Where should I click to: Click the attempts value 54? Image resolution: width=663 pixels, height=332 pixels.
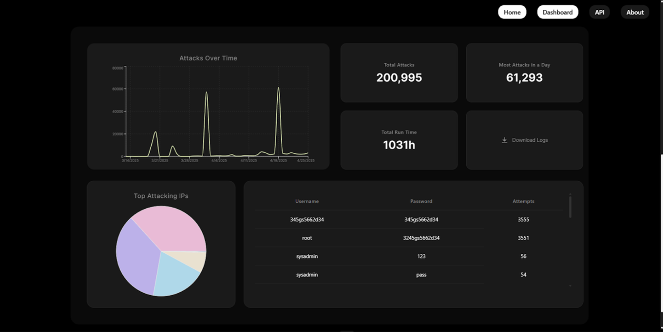tap(523, 275)
